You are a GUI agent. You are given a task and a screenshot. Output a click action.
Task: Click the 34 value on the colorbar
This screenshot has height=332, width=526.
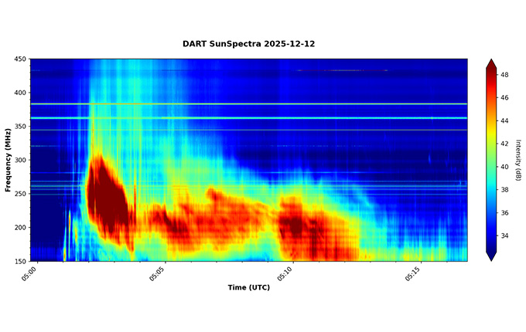pyautogui.click(x=504, y=235)
